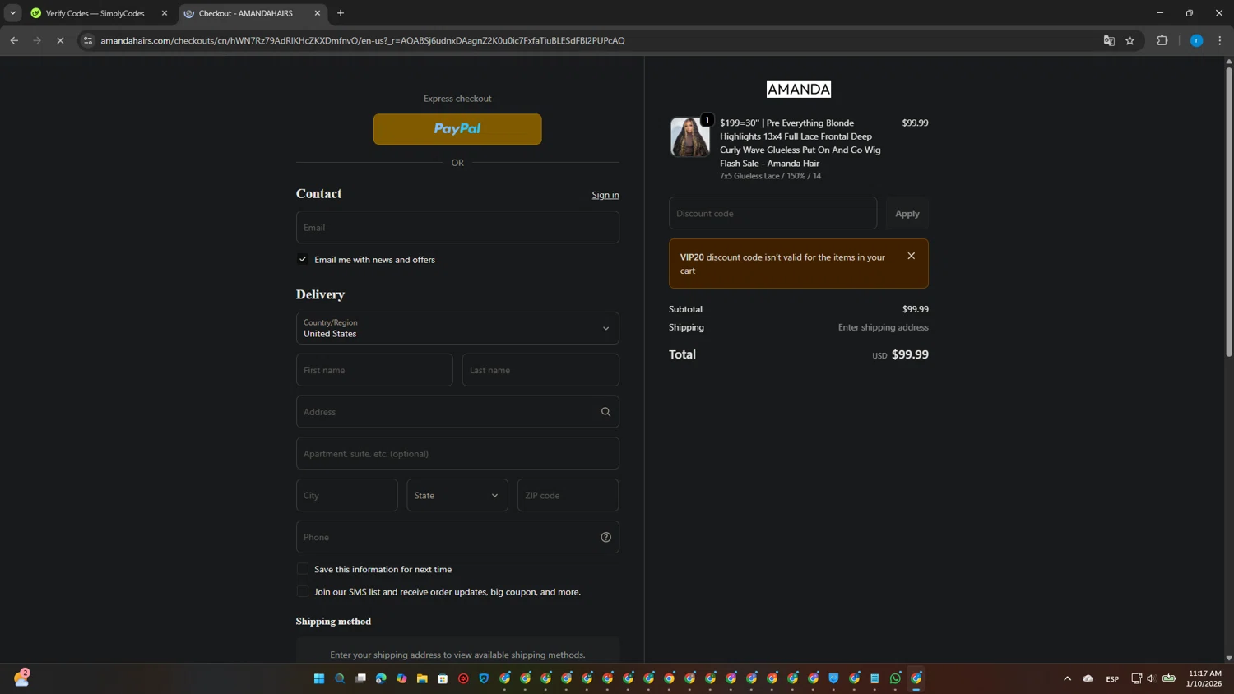Screen dimensions: 1234x694
Task: Click the 7x5 Glueless Lace variant text
Action: click(x=770, y=176)
